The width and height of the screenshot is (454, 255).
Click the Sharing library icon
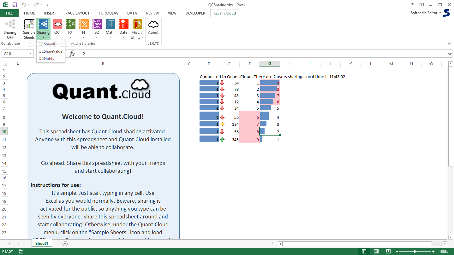43,24
